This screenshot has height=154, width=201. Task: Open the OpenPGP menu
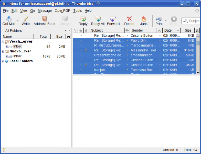[62, 11]
